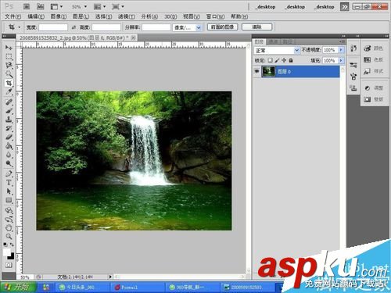
Task: Toggle lock transparent pixels
Action: click(x=270, y=60)
